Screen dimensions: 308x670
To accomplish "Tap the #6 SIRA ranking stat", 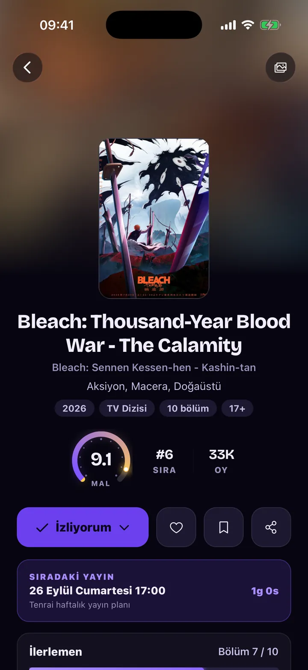I will 164,461.
